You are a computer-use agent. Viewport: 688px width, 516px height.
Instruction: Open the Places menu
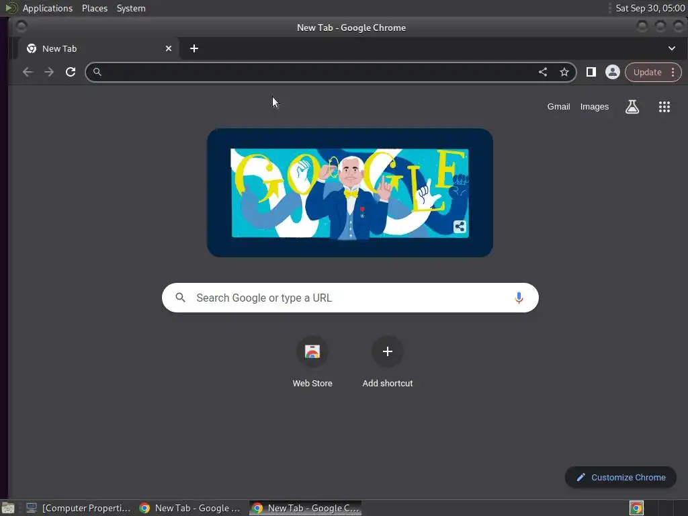point(94,8)
